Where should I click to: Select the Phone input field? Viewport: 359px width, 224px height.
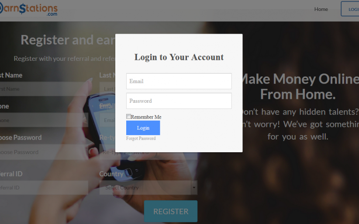tap(44, 120)
